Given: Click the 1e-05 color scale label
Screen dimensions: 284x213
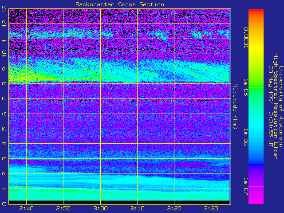Looking at the screenshot, I should point(245,87).
